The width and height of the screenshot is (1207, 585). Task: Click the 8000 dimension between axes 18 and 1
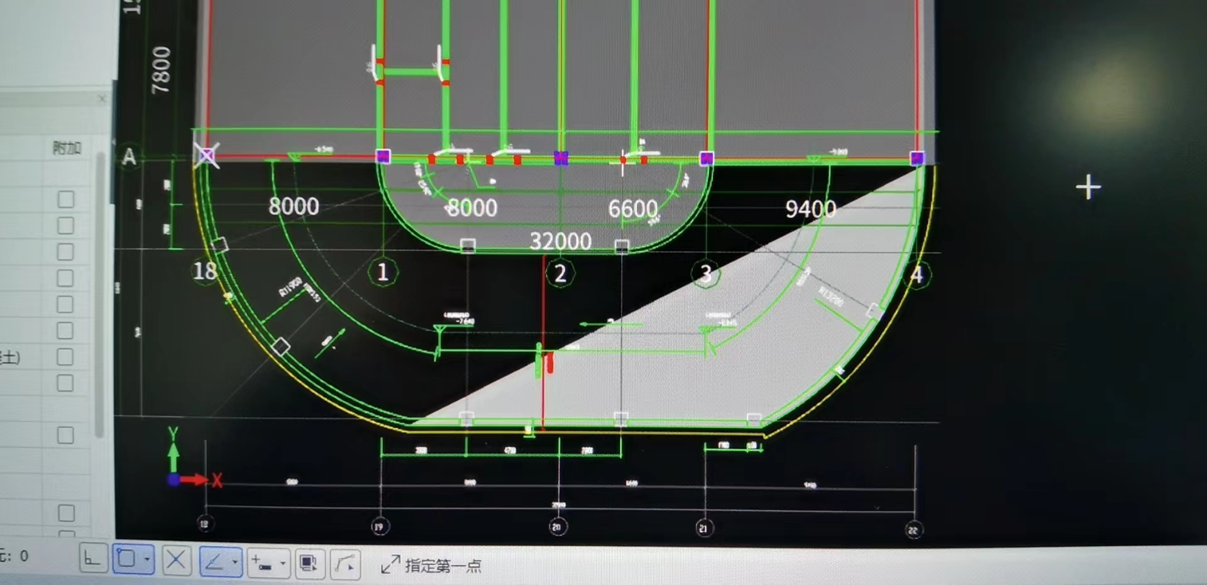[294, 206]
